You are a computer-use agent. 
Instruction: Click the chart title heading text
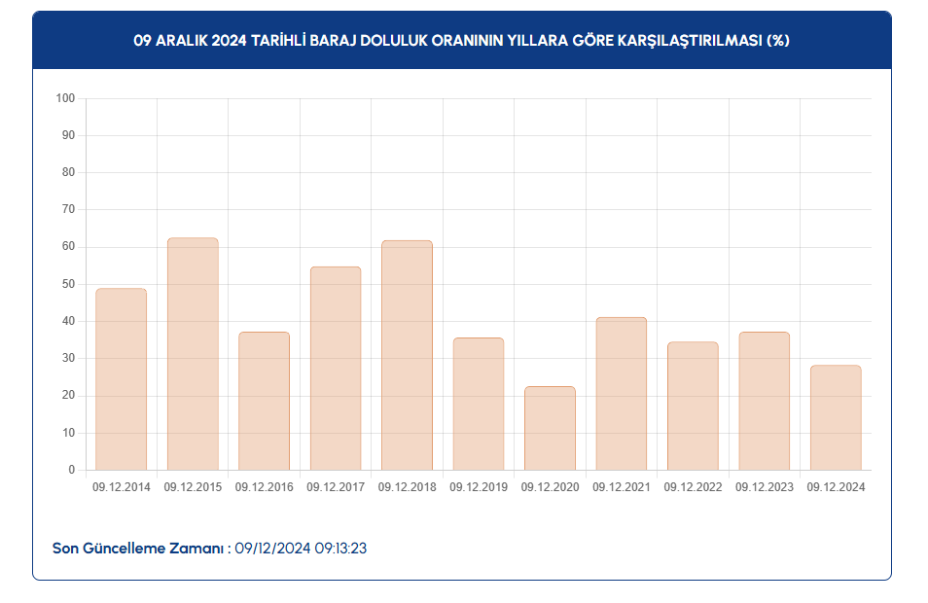462,40
